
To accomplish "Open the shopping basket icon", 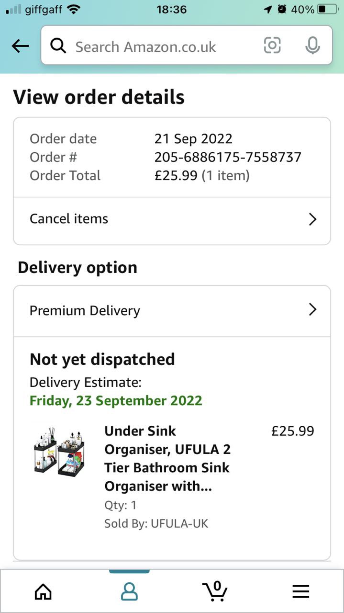I will click(x=215, y=591).
